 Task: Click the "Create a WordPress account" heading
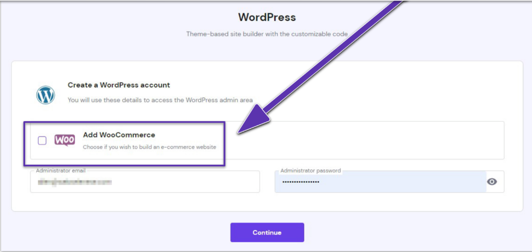[x=119, y=85]
